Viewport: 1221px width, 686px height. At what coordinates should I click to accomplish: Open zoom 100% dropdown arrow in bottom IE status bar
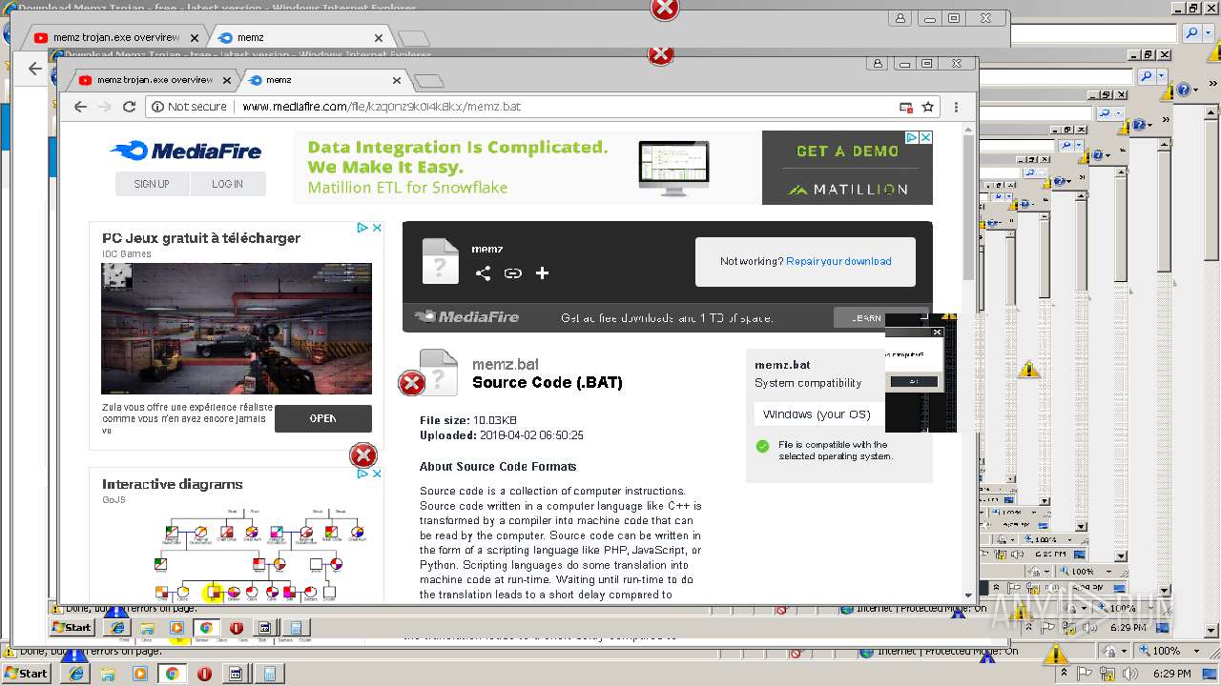[1199, 651]
